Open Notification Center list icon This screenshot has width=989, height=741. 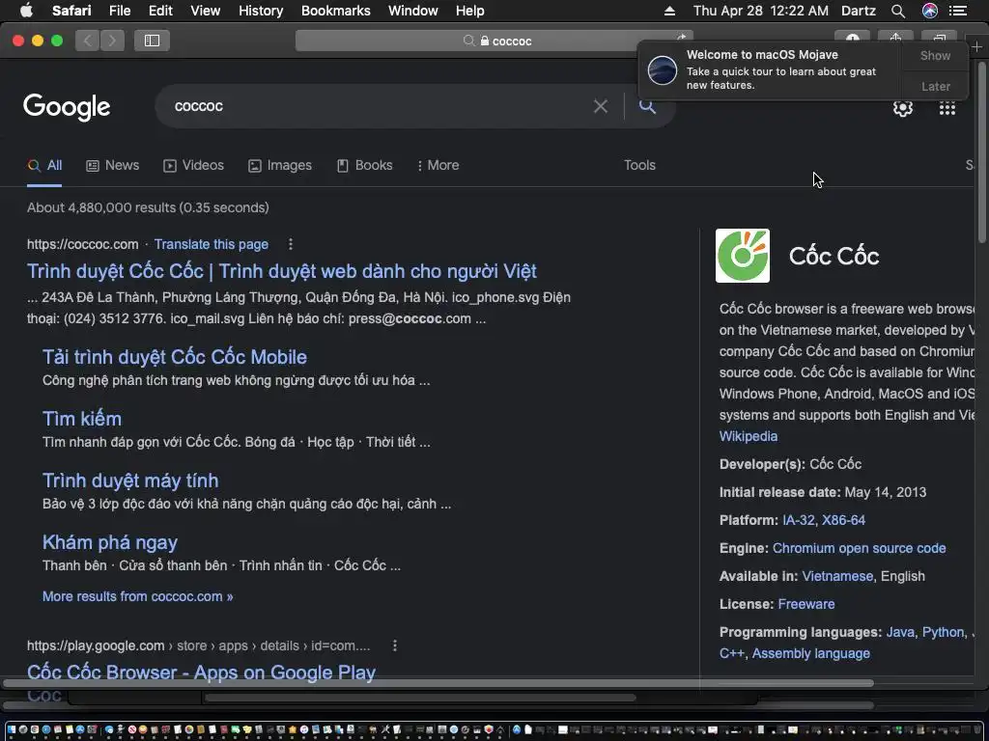[958, 11]
